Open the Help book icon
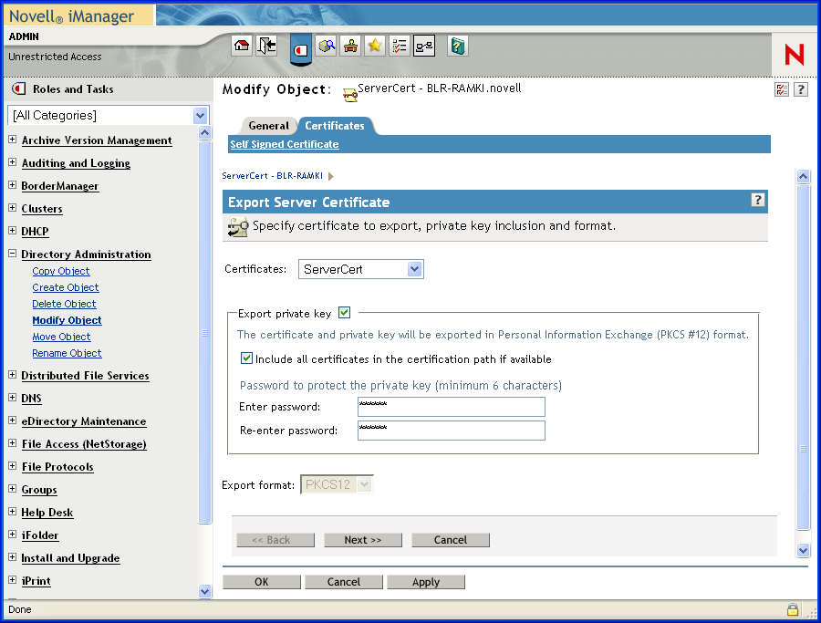Image resolution: width=821 pixels, height=623 pixels. tap(458, 46)
